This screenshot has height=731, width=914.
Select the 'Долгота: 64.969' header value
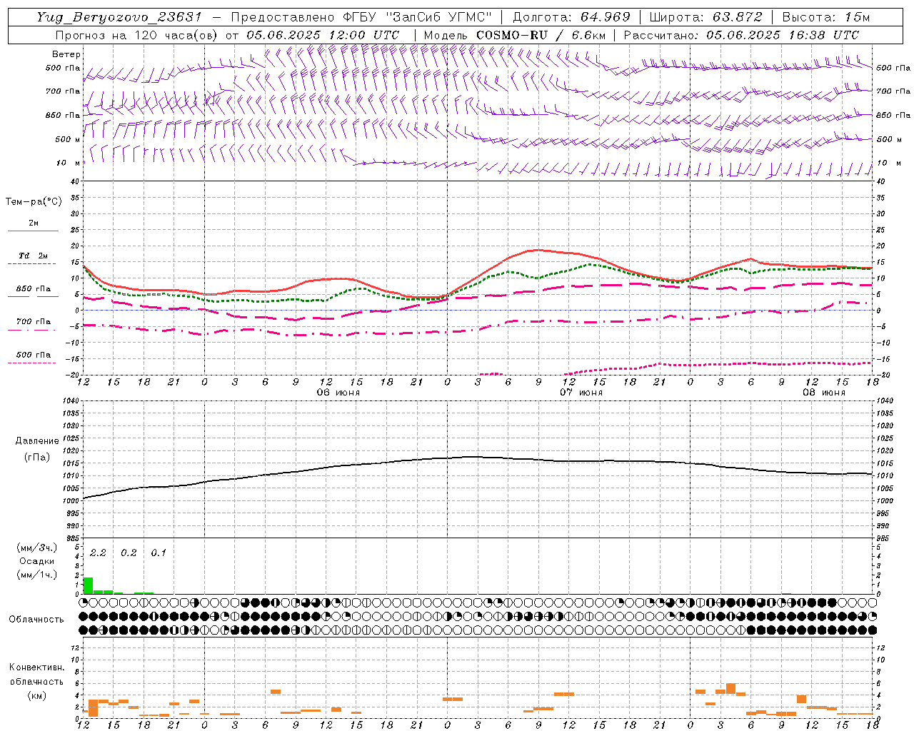coord(571,17)
